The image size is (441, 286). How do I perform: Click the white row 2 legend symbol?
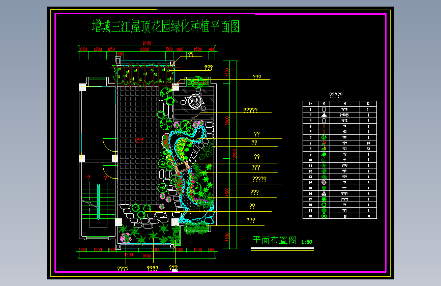coord(324,115)
